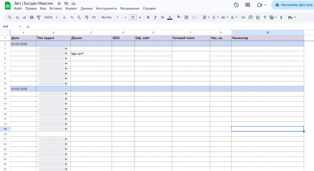
Task: Select the cell with 'Що тут?'
Action: [91, 53]
